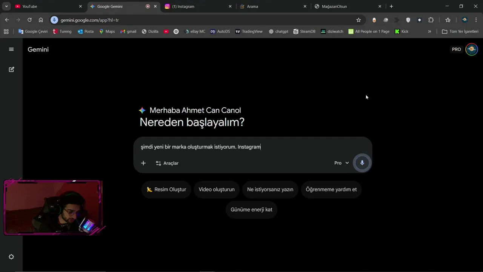Expand hidden bookmarks with the double chevron

pos(429,31)
